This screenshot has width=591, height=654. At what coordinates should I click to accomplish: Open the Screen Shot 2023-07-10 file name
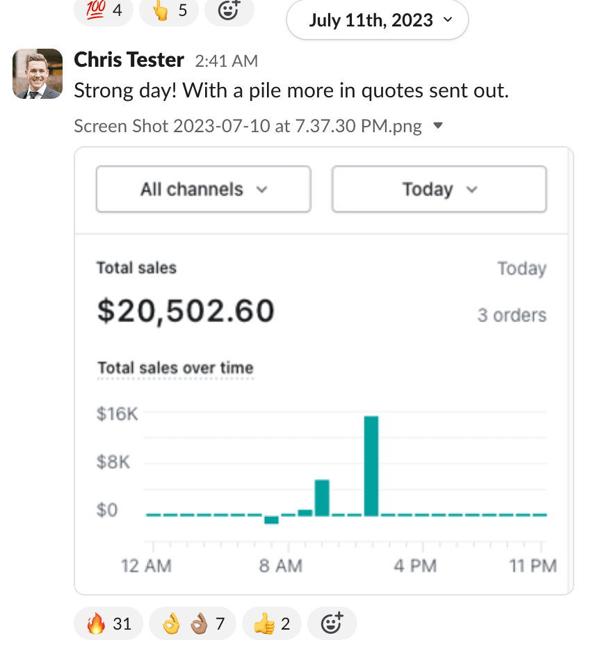point(248,126)
